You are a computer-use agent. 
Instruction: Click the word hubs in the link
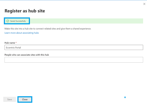click(x=36, y=33)
